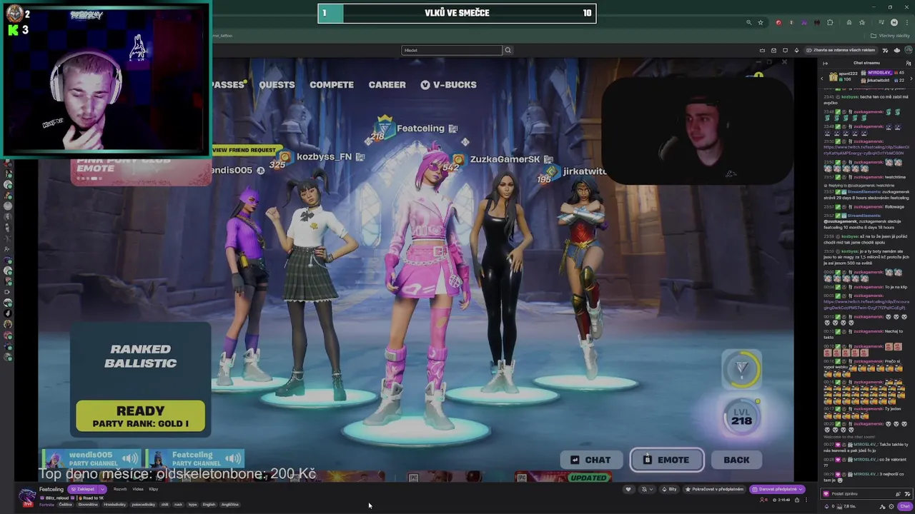Image resolution: width=915 pixels, height=514 pixels.
Task: Open the stream three-dot options menu
Action: tap(806, 500)
